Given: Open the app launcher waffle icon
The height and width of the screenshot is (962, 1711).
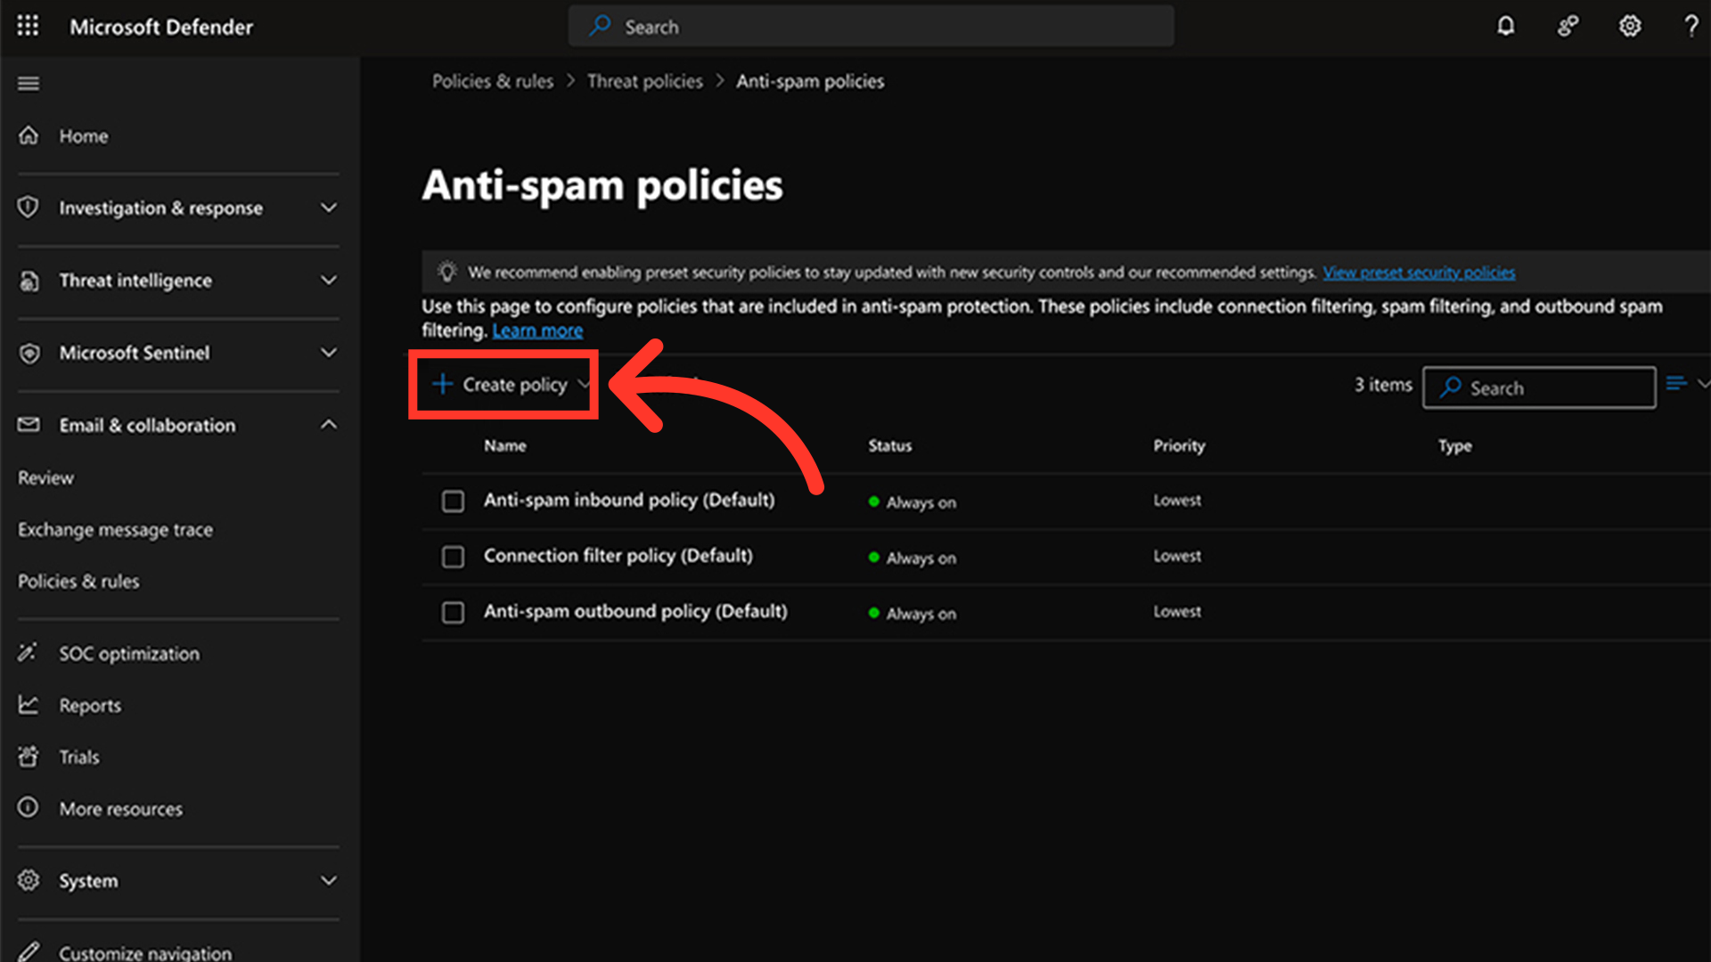Looking at the screenshot, I should tap(28, 26).
